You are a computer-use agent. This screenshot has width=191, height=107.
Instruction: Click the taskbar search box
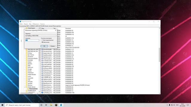22,105
